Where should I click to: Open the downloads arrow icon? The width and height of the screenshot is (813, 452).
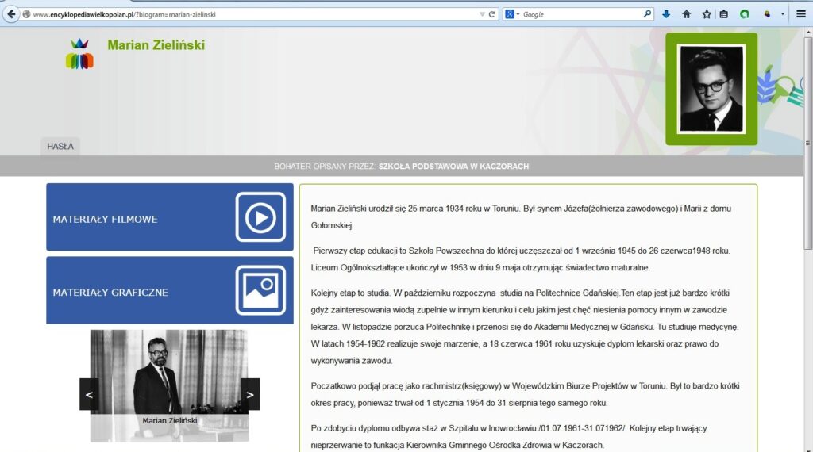click(666, 14)
